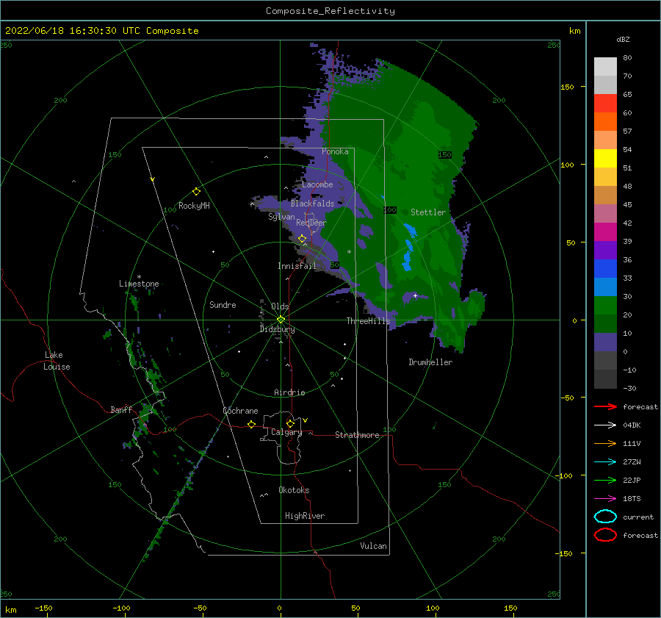
Task: Click the Okotoks city label
Action: pyautogui.click(x=294, y=490)
